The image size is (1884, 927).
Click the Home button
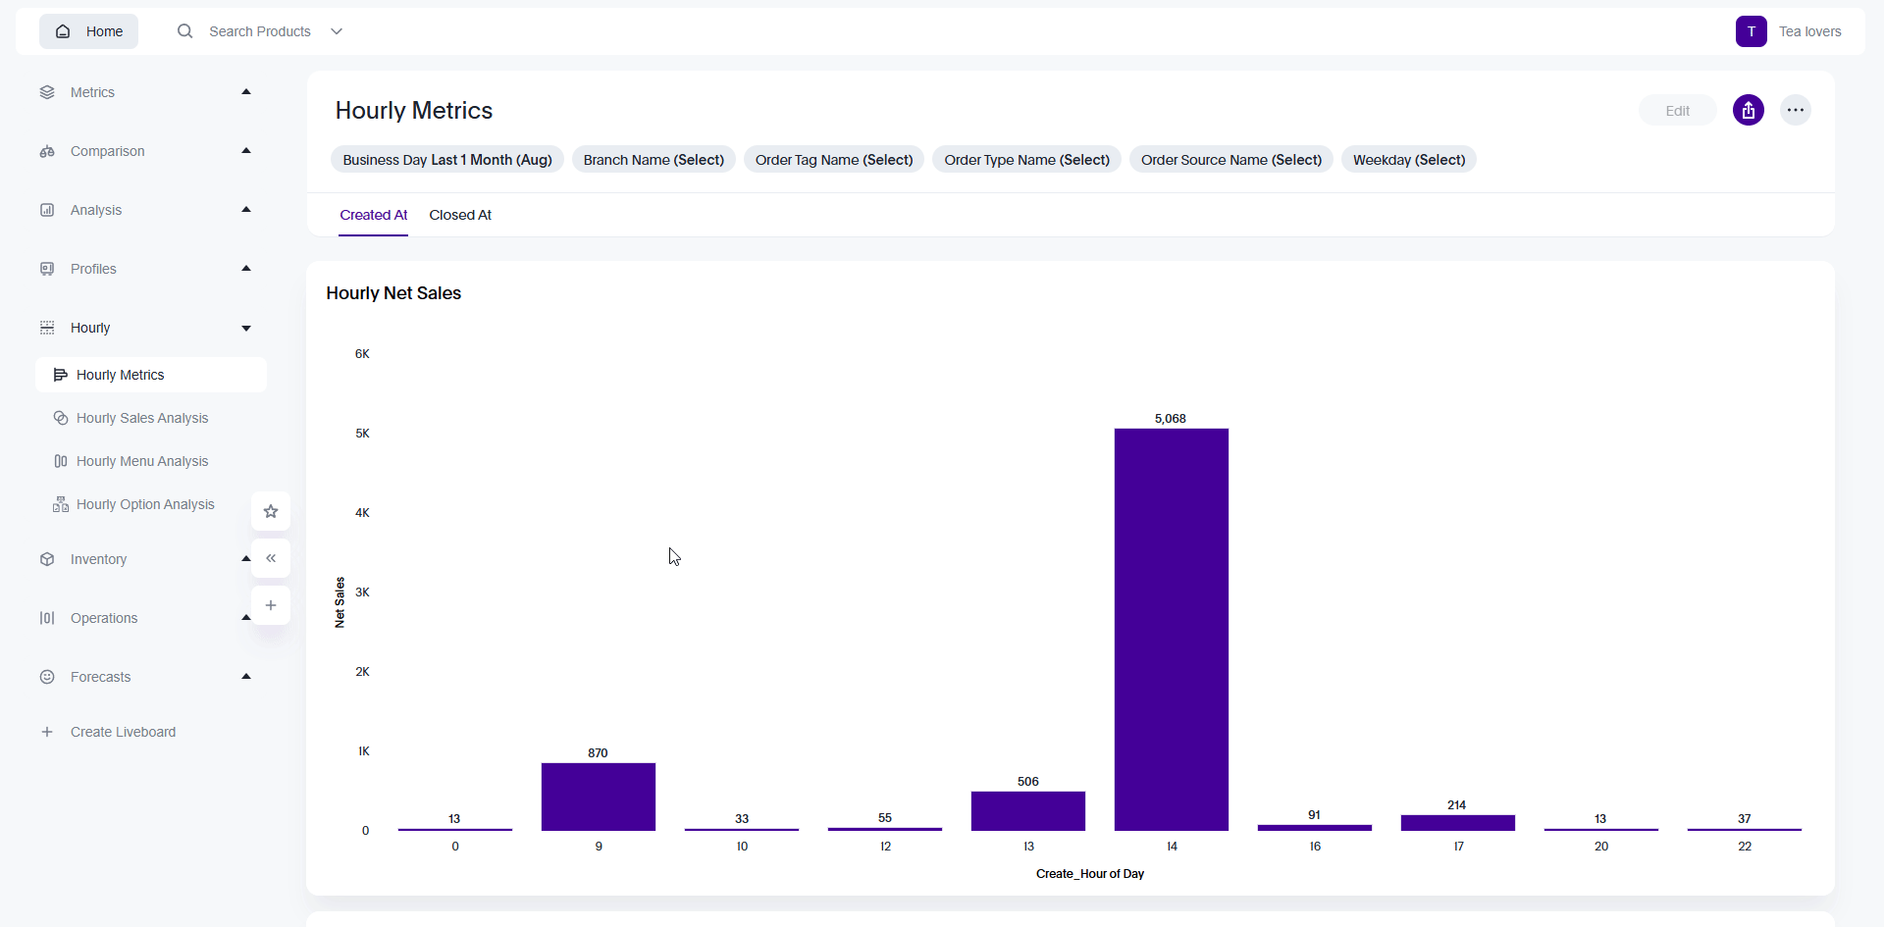click(89, 31)
